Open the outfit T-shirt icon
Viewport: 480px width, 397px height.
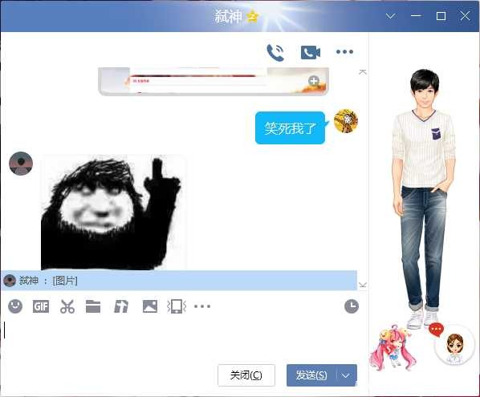121,306
